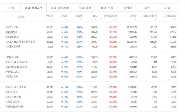The width and height of the screenshot is (185, 112).
Task: Open the KODEX 200TR link
Action: coord(13,47)
